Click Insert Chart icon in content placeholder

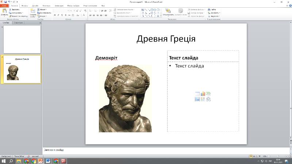click(203, 94)
